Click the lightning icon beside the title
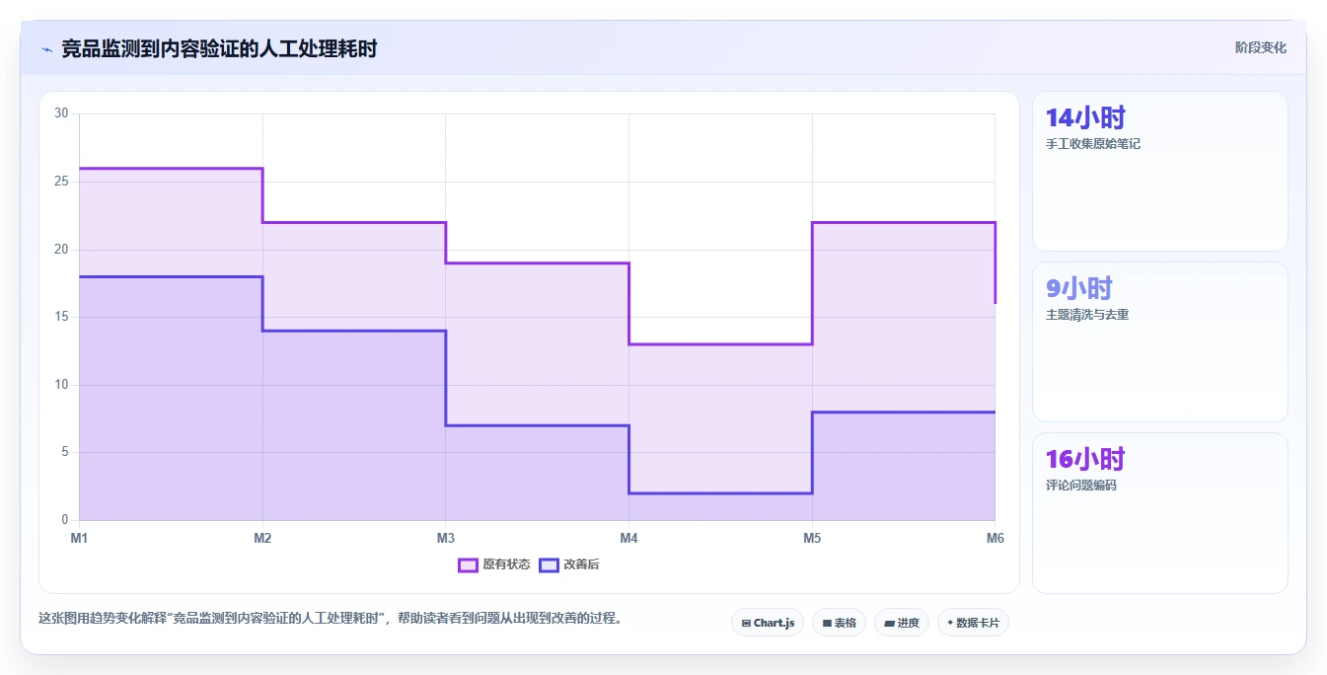The height and width of the screenshot is (675, 1327). [x=46, y=49]
